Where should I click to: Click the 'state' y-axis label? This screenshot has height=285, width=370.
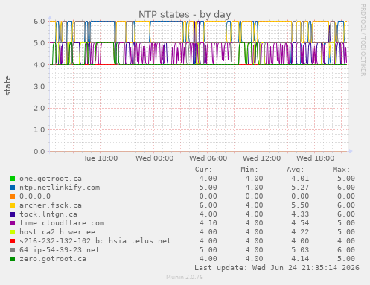7,86
